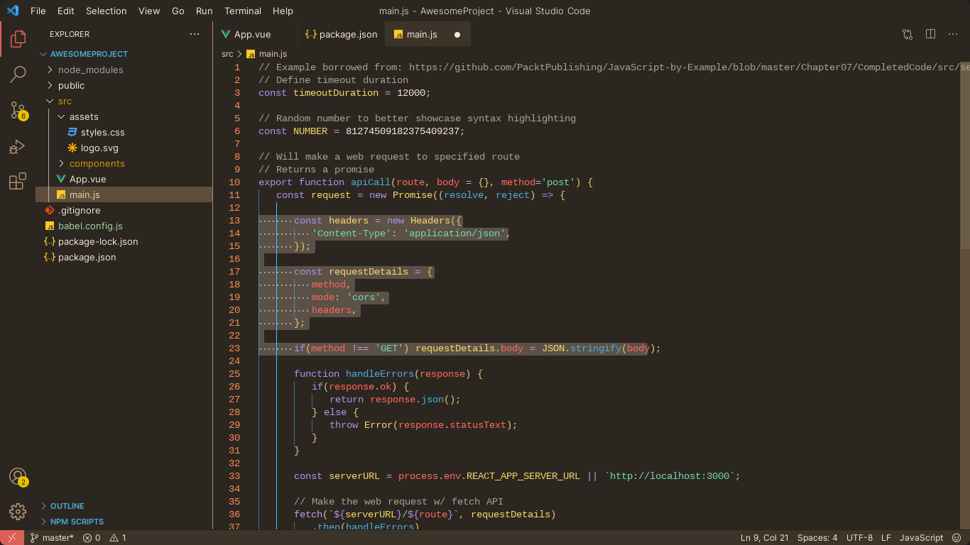Open the Run and Debug view

(x=18, y=147)
